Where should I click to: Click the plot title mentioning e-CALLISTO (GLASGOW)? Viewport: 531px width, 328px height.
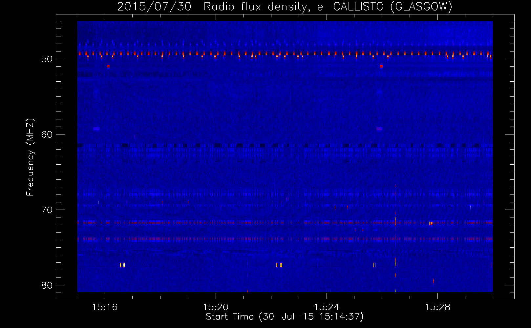tap(285, 7)
